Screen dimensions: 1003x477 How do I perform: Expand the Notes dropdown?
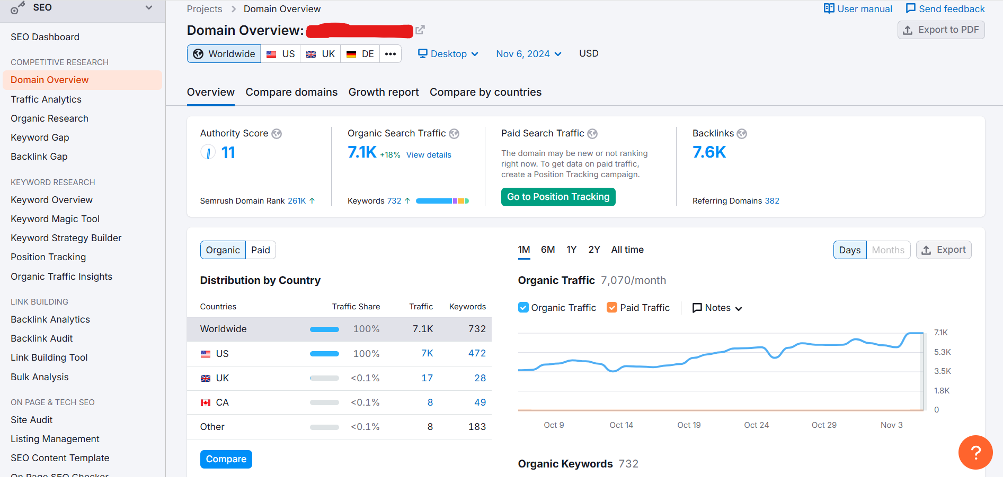[717, 308]
